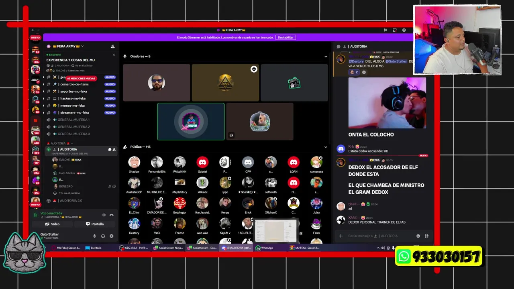The image size is (514, 289).
Task: Expand the hackers-mu-feka thread arrow
Action: (44, 98)
